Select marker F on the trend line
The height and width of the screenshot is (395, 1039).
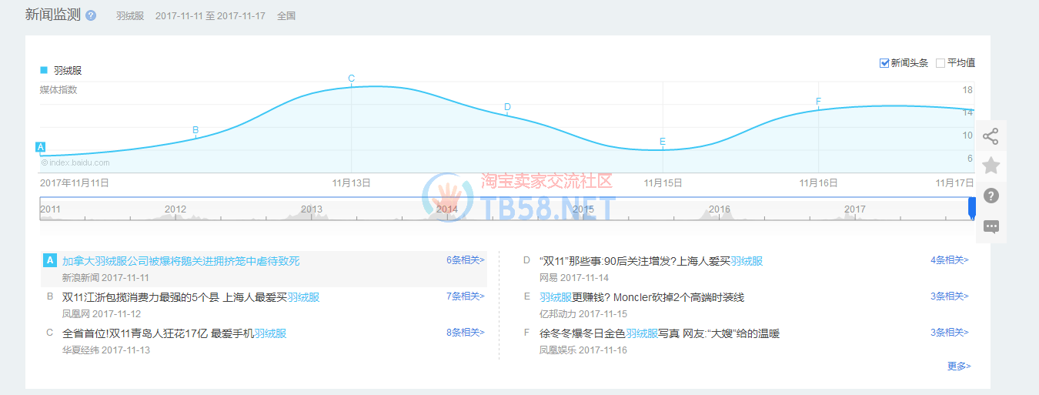[818, 102]
